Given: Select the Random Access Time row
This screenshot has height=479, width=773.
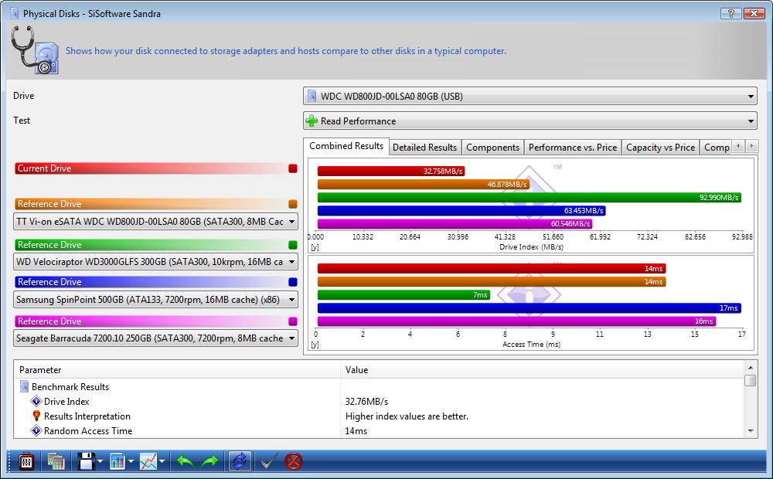Looking at the screenshot, I should 380,430.
